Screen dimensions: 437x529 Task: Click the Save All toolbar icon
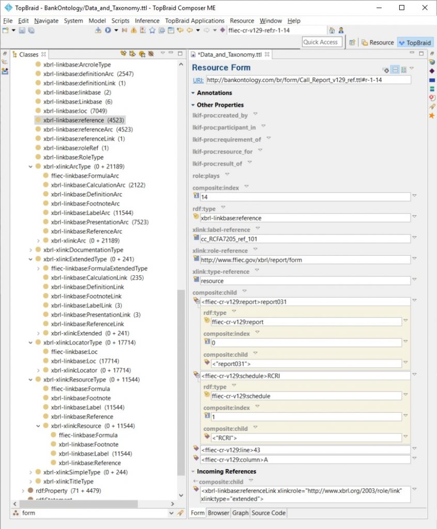pyautogui.click(x=32, y=30)
